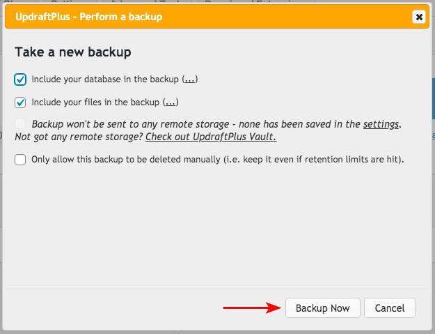Click the 'Backup won't be sent' notice text
This screenshot has height=334, width=435.
(x=195, y=125)
